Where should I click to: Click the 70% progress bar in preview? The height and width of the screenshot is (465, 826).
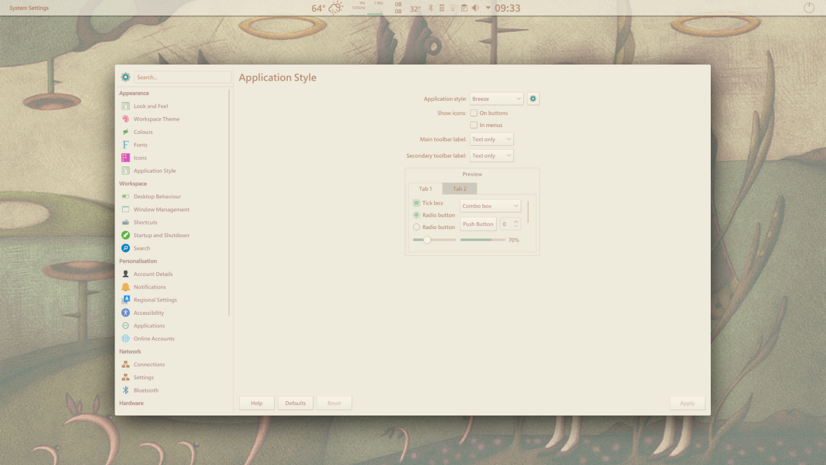tap(483, 240)
